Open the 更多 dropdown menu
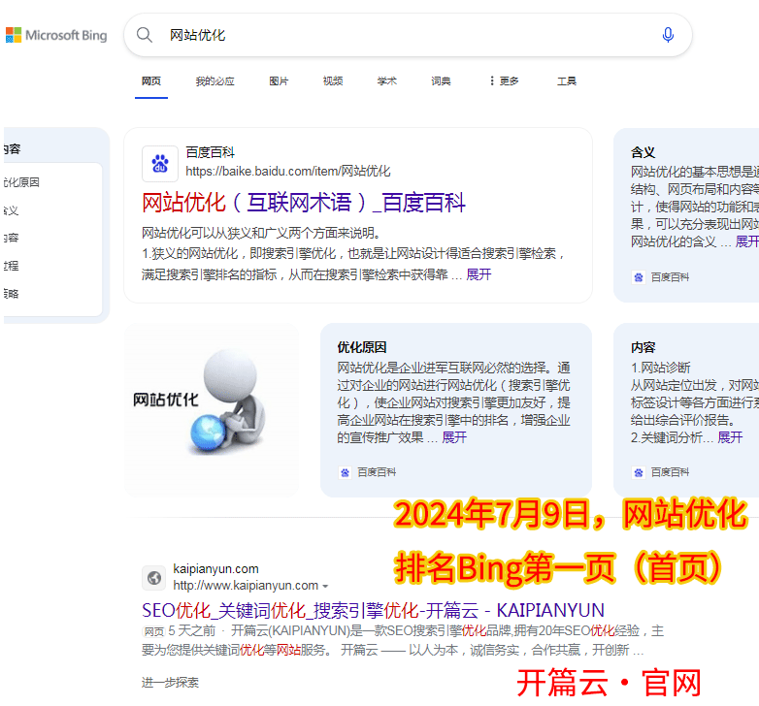 [504, 81]
